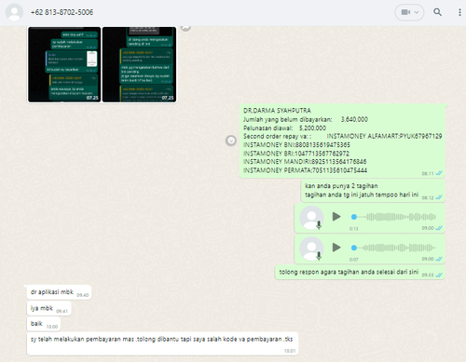The width and height of the screenshot is (466, 362).
Task: Seek the 0:13 voice message waveform slider
Action: coord(393,217)
